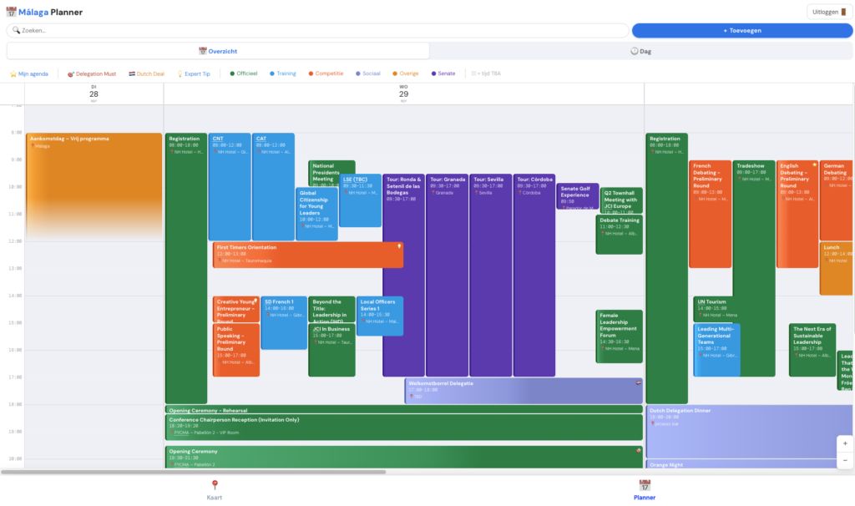Click the flag icon on Welkomstborrel Delegatie
Screen dimensions: 855x506
coord(639,382)
